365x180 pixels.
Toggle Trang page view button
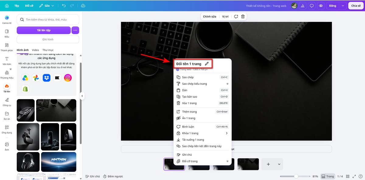(328, 176)
